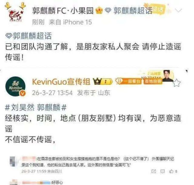
Task: Open the #刘昊然 郭麒麟# hashtag
Action: (36, 107)
